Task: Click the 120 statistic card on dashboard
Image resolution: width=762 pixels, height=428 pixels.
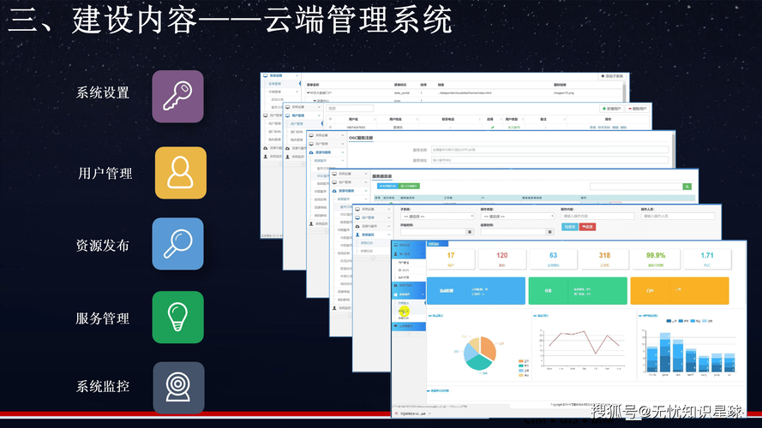Action: pyautogui.click(x=502, y=259)
